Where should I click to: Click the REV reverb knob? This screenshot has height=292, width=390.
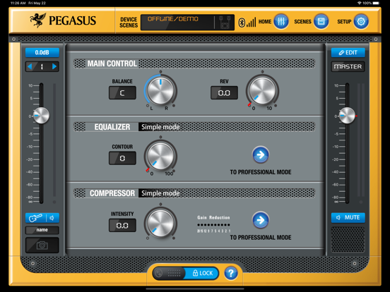[x=262, y=90]
